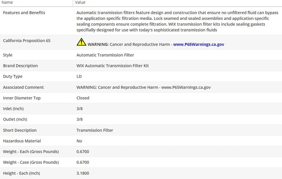
Task: Click 0.6700 value for Weight - Each
Action: tap(83, 152)
